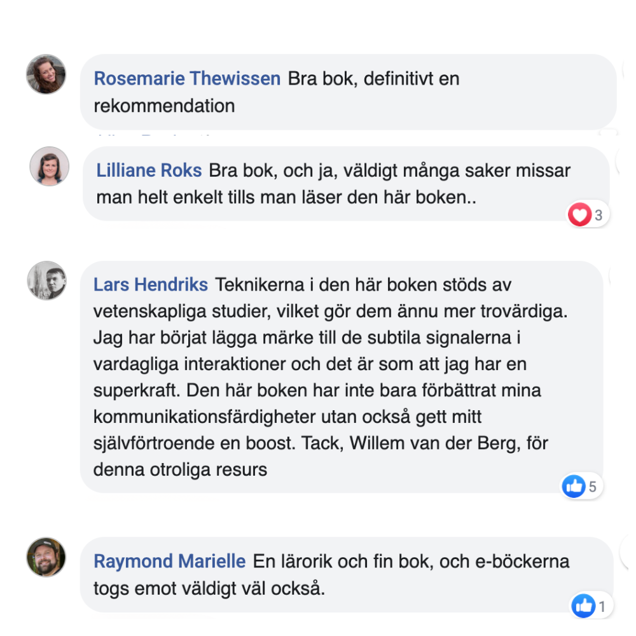This screenshot has height=636, width=636.
Task: Go to Raymond Marielle's profile name
Action: coord(169,562)
